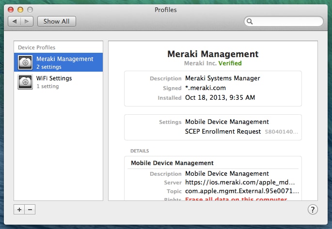Screen dimensions: 332x229
Task: Click the '1 setting' subtitle of WiFi Settings
Action: [47, 87]
